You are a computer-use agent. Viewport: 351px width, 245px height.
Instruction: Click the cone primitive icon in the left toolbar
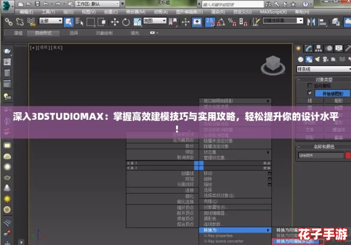pos(7,188)
